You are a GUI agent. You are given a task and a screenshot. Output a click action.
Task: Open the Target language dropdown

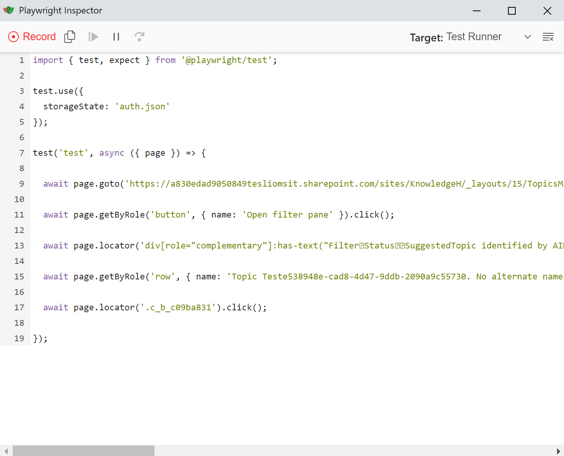[528, 37]
